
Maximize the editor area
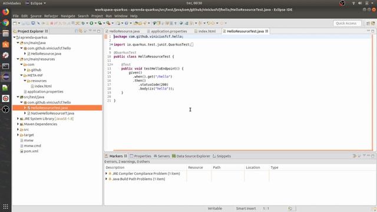click(x=373, y=31)
